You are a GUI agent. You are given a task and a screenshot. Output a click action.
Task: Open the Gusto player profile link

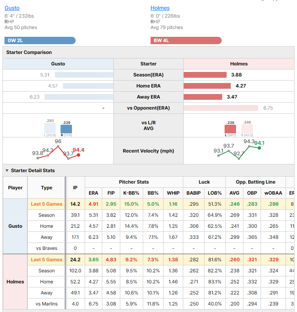click(12, 8)
